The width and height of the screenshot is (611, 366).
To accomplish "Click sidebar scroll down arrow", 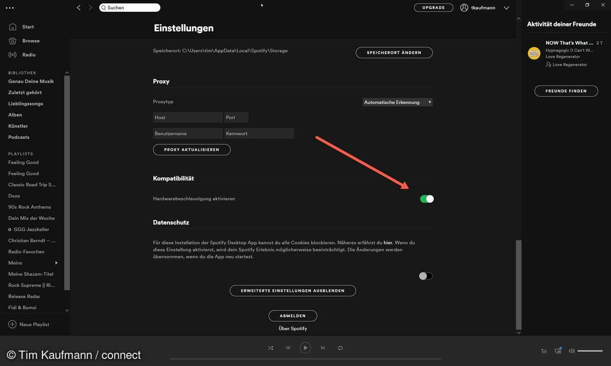I will coord(67,310).
